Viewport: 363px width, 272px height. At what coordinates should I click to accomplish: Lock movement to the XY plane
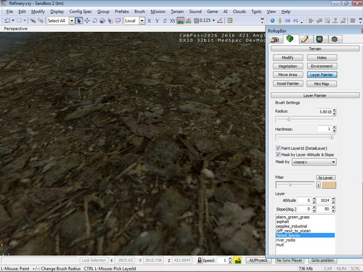tap(173, 21)
